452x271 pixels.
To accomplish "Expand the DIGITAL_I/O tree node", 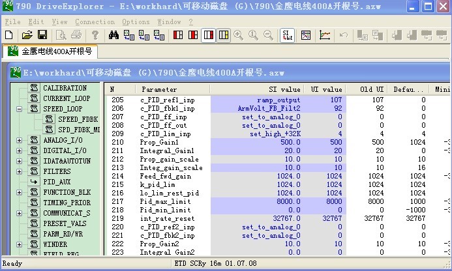I will 20,150.
